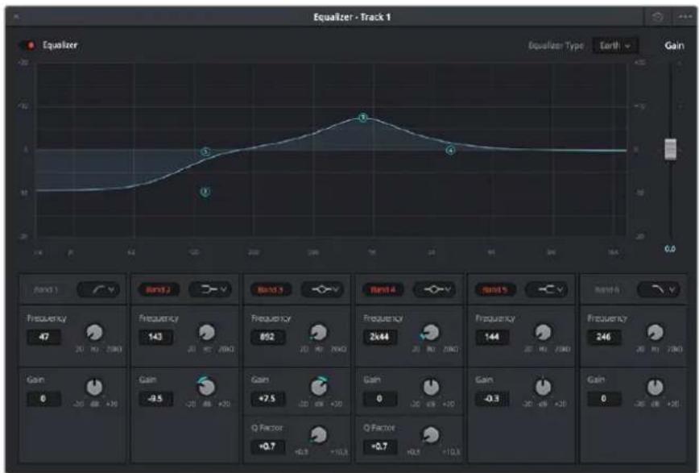Screen dimensions: 699x473
Task: Select Band 1 Gain field showing 0
Action: point(43,399)
